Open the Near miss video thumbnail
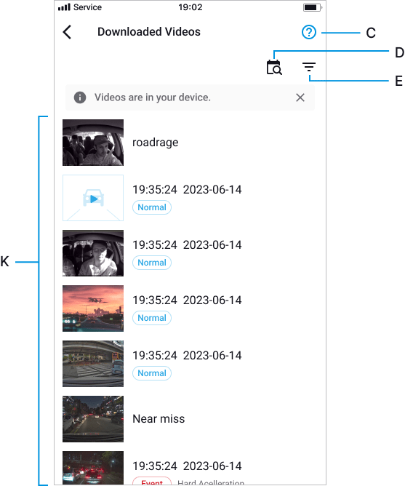 click(93, 419)
